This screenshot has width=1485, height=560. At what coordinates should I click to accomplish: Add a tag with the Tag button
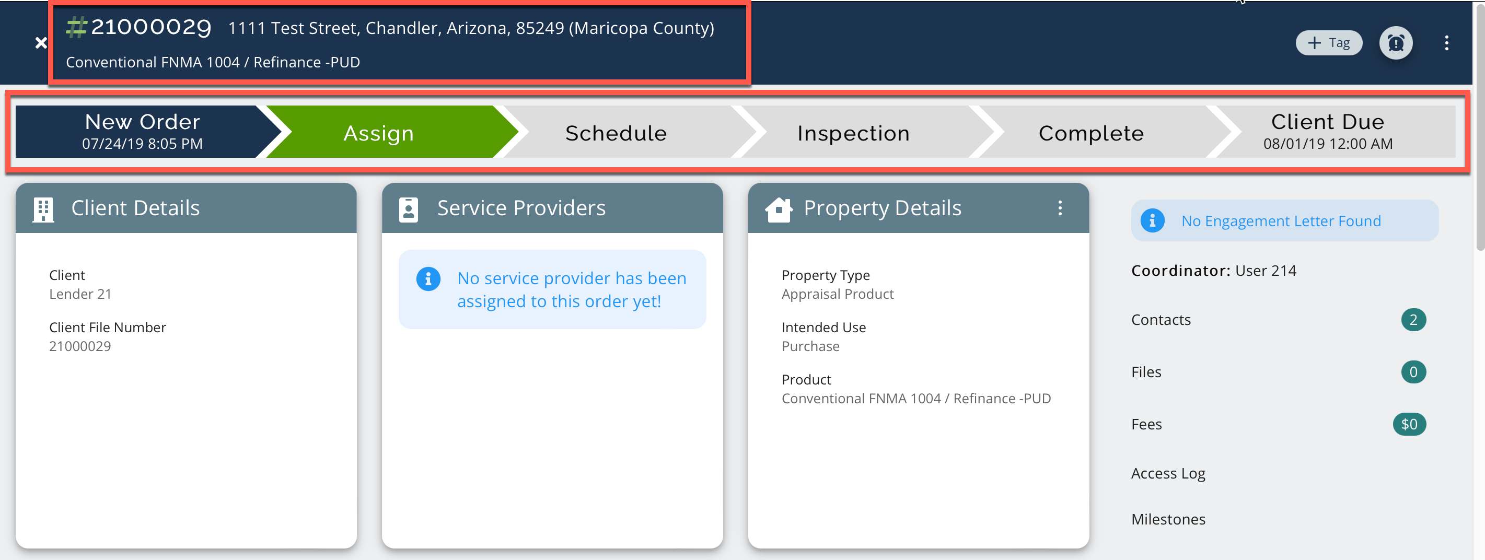click(1328, 43)
